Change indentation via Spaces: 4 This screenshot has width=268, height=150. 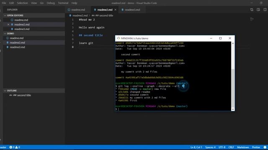[x=210, y=147]
